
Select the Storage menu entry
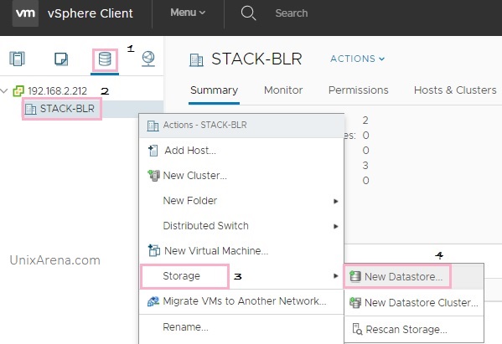(241, 276)
